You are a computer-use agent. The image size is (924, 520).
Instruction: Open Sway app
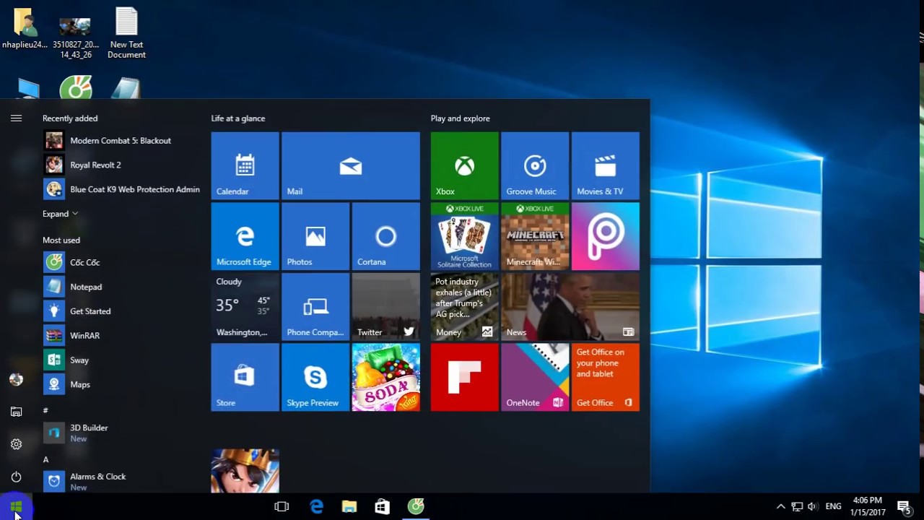pyautogui.click(x=121, y=360)
